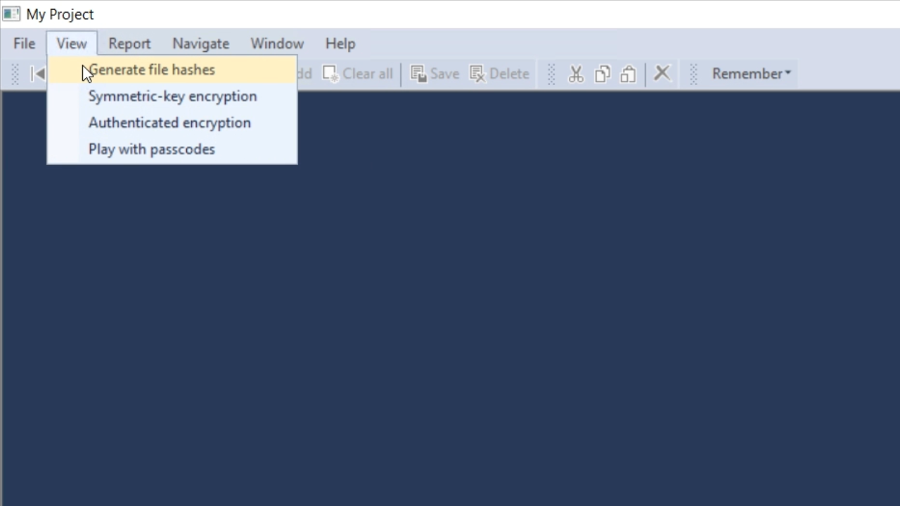Open Authenticated encryption from View menu
900x506 pixels.
pos(169,123)
